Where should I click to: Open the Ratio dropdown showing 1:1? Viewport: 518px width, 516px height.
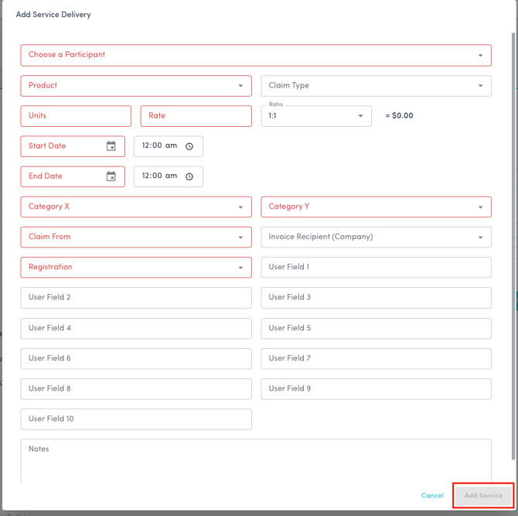316,116
